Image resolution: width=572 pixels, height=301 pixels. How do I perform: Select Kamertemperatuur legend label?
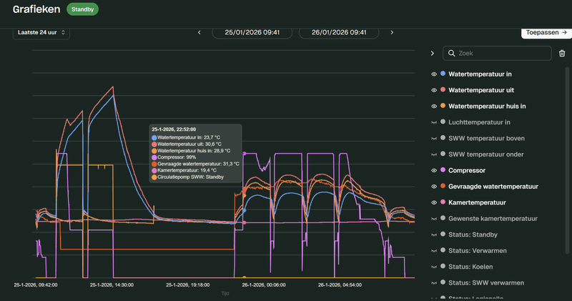point(477,202)
